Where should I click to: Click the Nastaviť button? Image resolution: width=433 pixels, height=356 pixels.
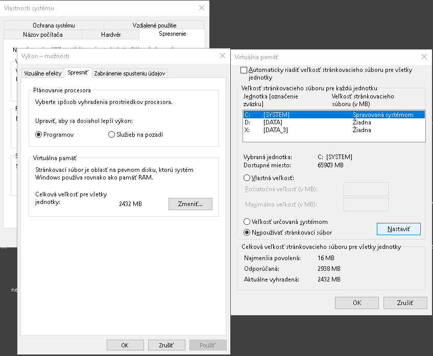pos(399,229)
